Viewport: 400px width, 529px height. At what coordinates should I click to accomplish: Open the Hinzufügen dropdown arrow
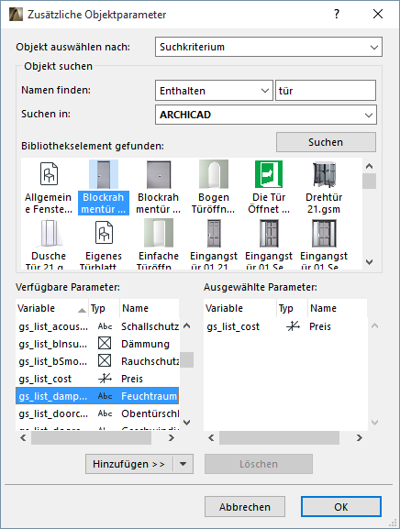(x=183, y=464)
